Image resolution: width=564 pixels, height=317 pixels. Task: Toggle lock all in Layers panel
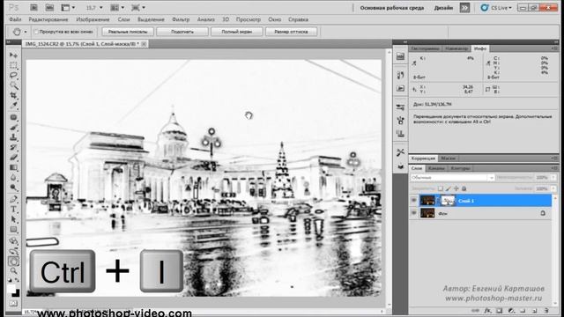464,188
